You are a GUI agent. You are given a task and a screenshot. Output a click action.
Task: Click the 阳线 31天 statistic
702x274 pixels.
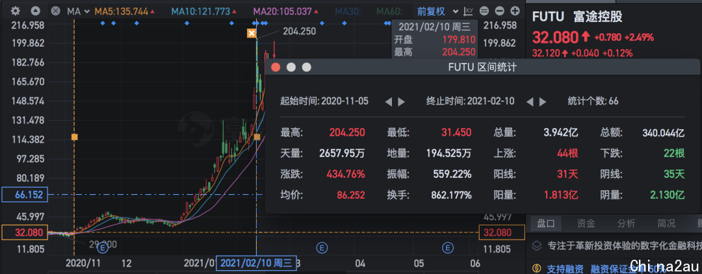coord(536,174)
